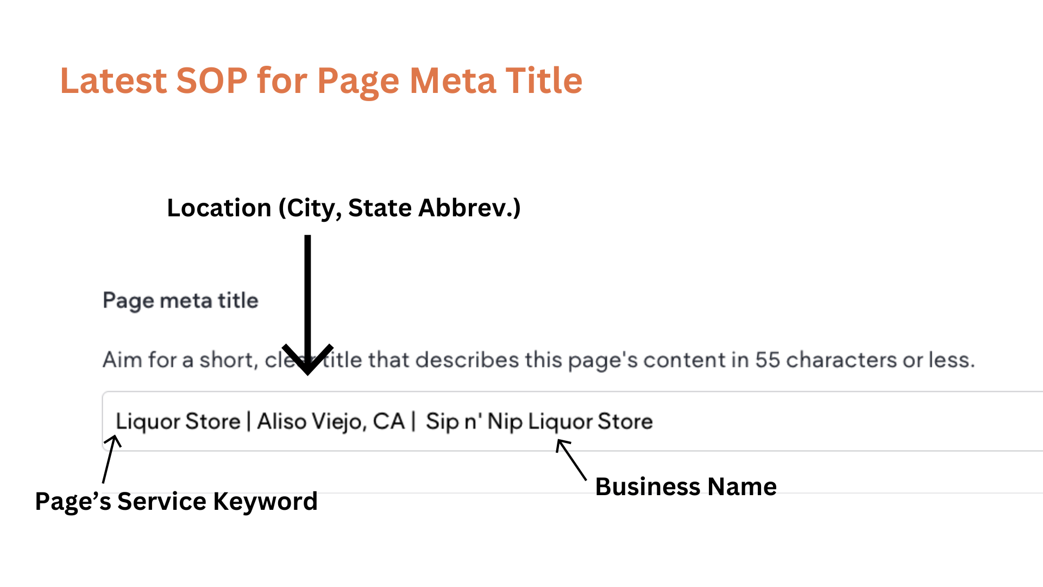Click the small arrow pointing to Liquor Store
The image size is (1043, 587).
pos(111,459)
